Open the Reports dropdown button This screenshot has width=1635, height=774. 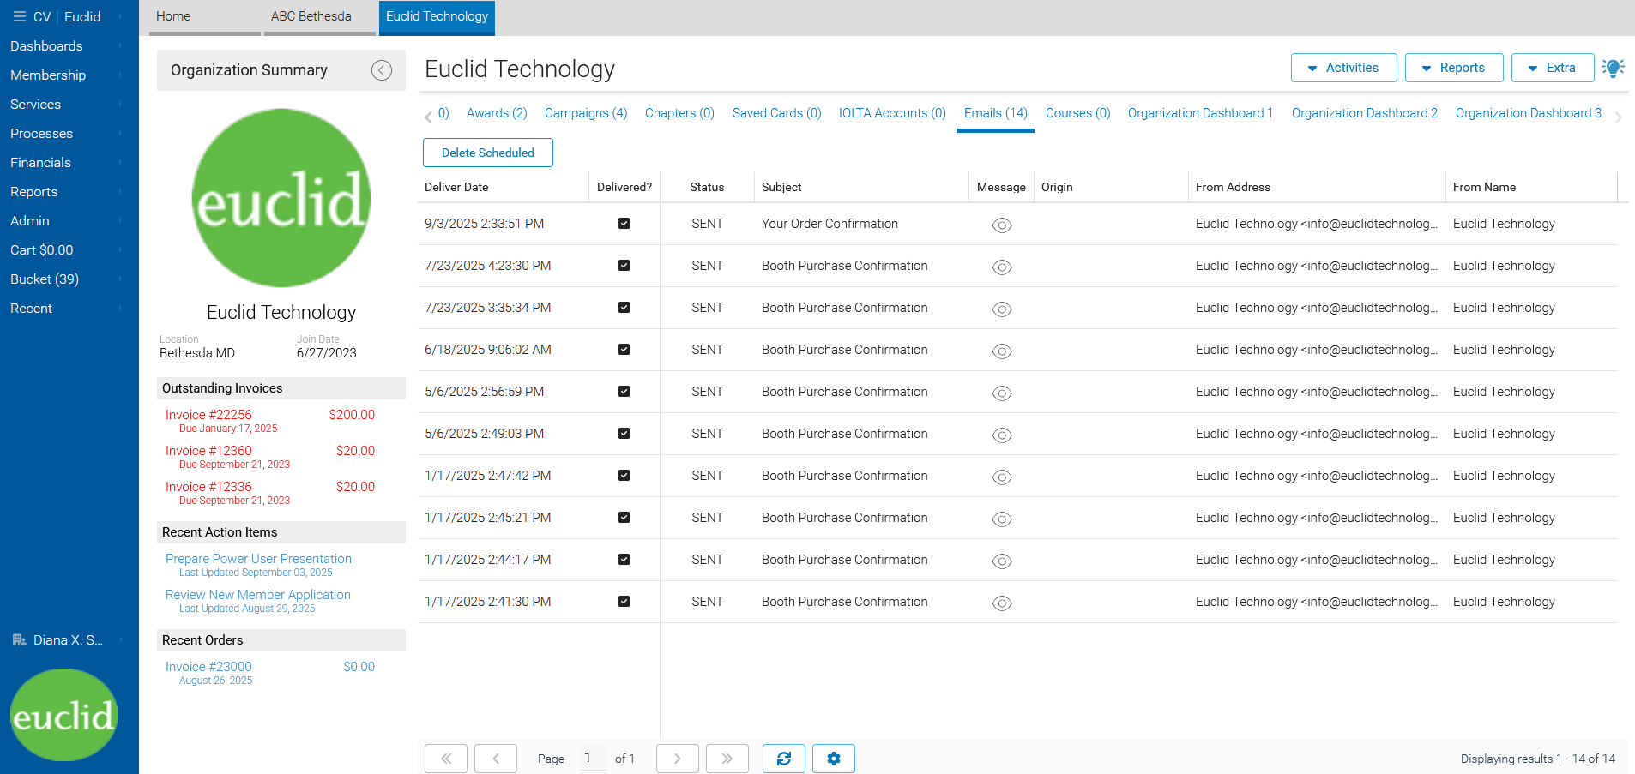1454,68
